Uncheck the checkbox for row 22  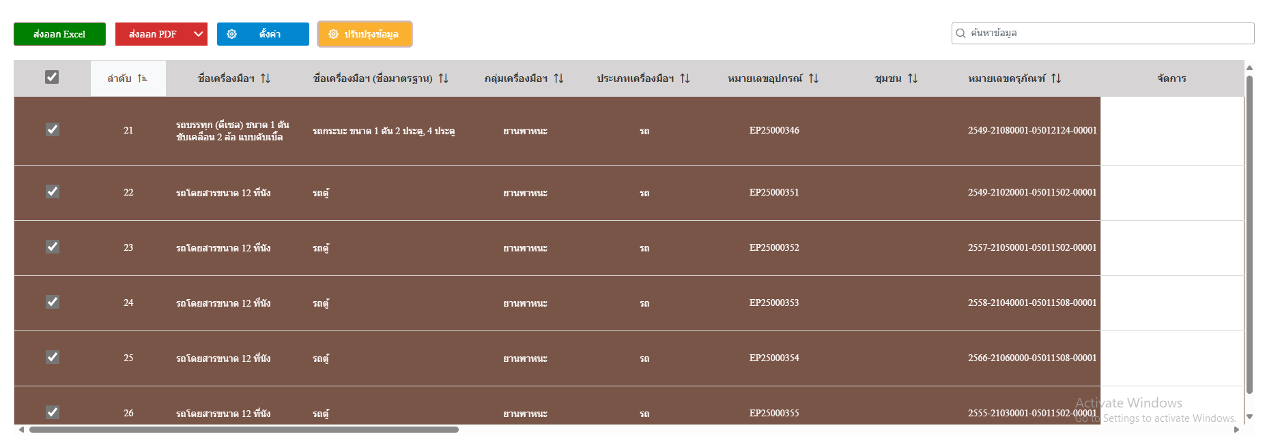coord(52,191)
